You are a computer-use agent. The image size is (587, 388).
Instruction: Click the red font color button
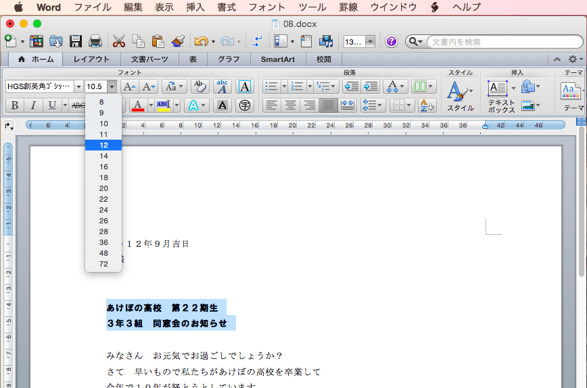[x=138, y=105]
